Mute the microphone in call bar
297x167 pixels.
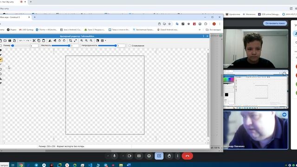click(115, 156)
